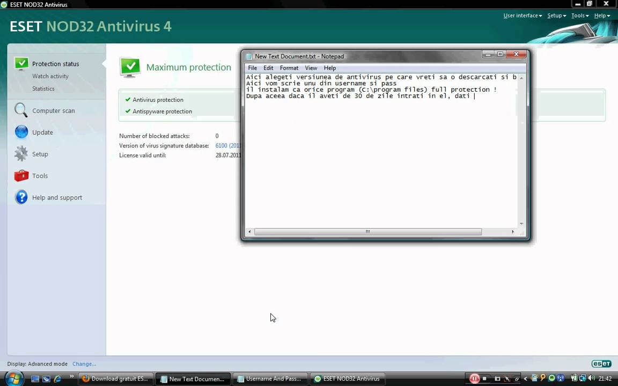Image resolution: width=618 pixels, height=386 pixels.
Task: Click the Update globe icon
Action: (21, 132)
